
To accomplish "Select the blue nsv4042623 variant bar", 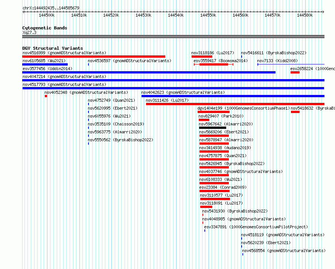I will [233, 96].
